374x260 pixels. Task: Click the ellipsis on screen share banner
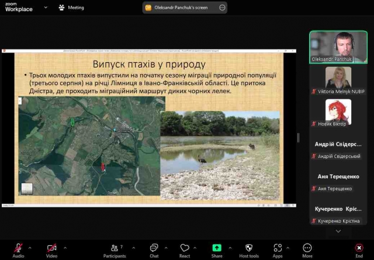click(x=221, y=8)
